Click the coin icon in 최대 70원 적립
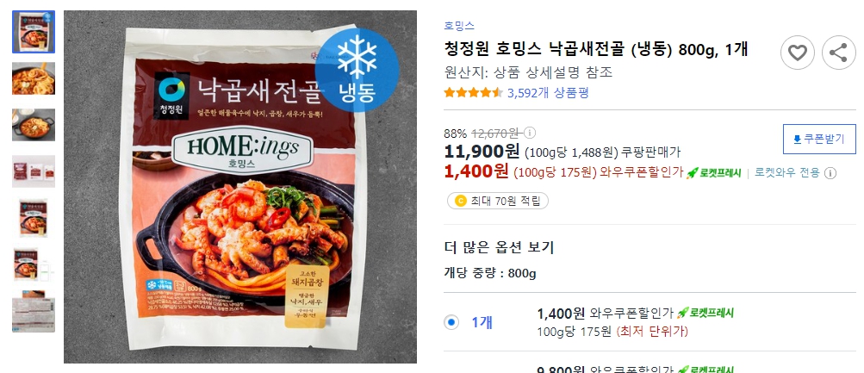Viewport: 864px width, 373px height. pyautogui.click(x=460, y=201)
